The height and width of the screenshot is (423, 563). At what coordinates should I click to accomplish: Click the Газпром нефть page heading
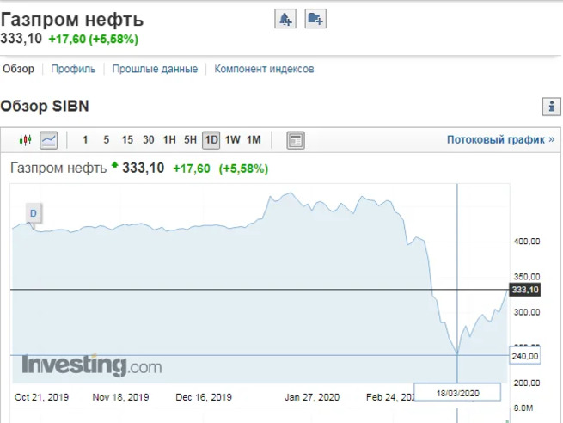(x=72, y=20)
